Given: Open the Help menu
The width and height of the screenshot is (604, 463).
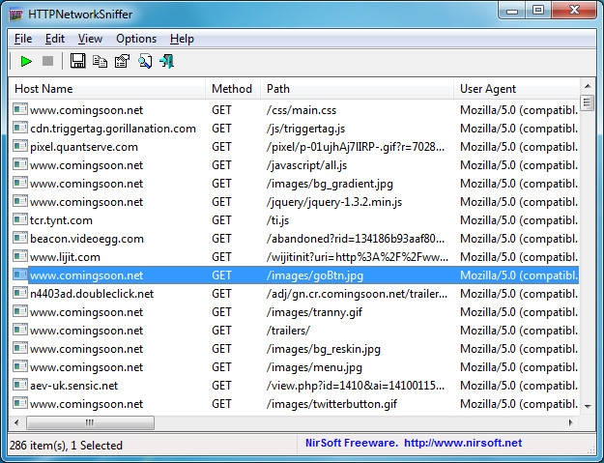Looking at the screenshot, I should [182, 39].
